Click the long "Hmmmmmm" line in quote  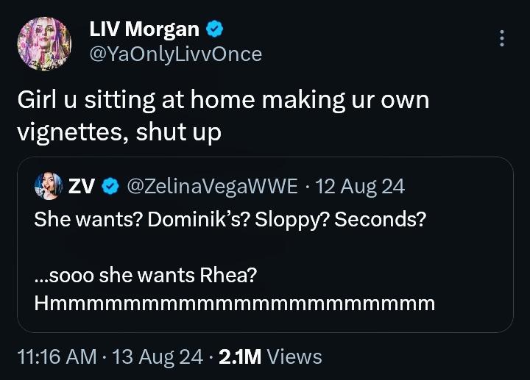click(234, 303)
